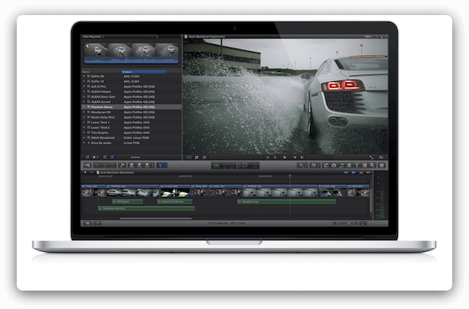469x309 pixels.
Task: Click the Connect clip to primary storyline button
Action: coord(131,166)
